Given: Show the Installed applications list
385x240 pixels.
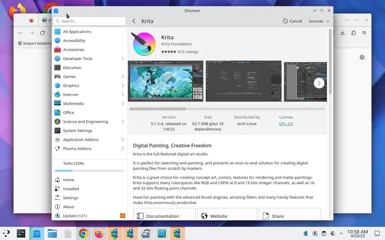Looking at the screenshot, I should (90, 189).
